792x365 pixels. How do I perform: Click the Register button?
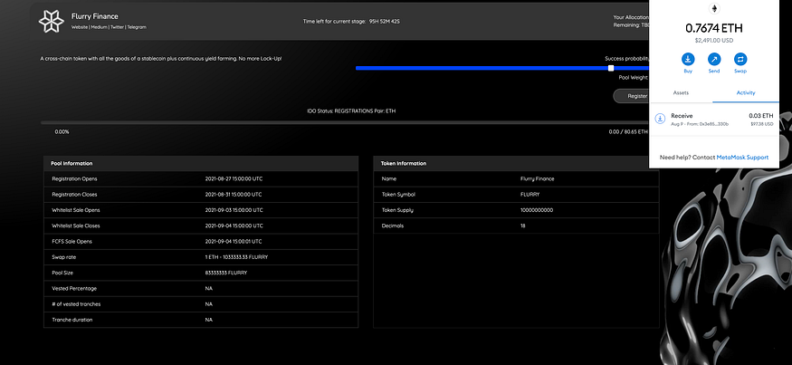point(632,96)
